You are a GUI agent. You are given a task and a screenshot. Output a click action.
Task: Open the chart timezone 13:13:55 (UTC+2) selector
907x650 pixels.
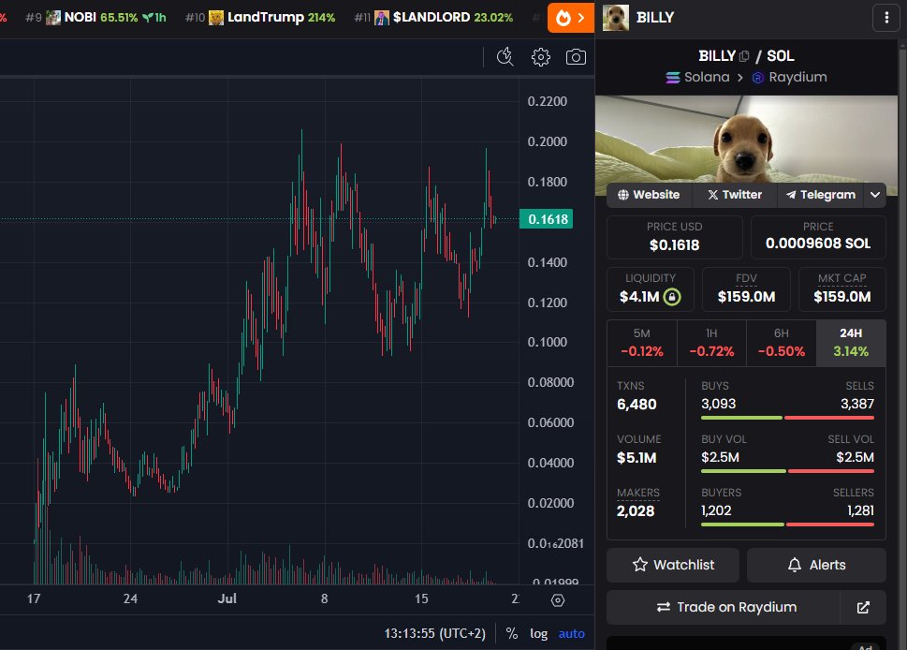(x=435, y=633)
